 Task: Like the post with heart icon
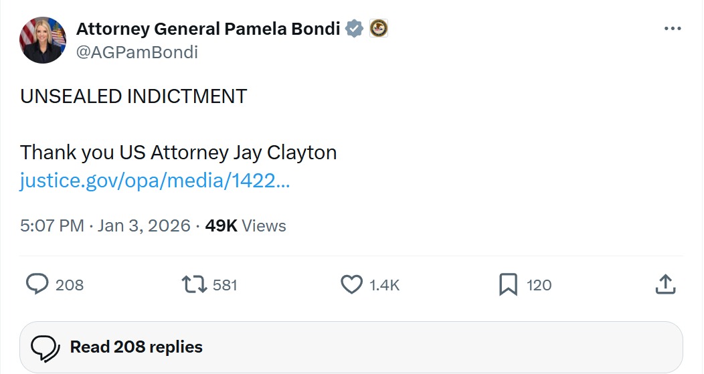pyautogui.click(x=351, y=285)
